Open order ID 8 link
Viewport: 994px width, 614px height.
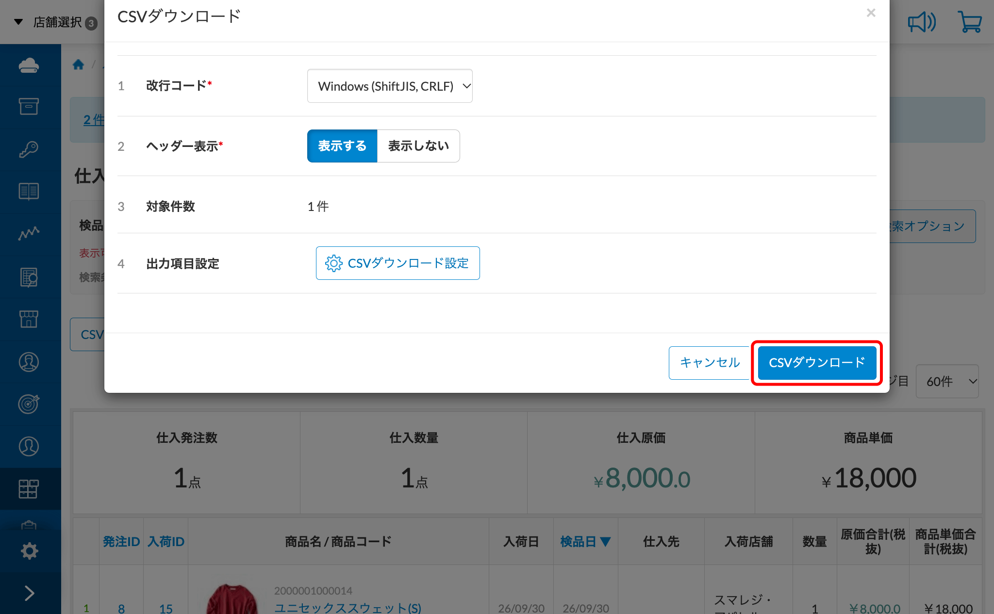[x=121, y=609]
